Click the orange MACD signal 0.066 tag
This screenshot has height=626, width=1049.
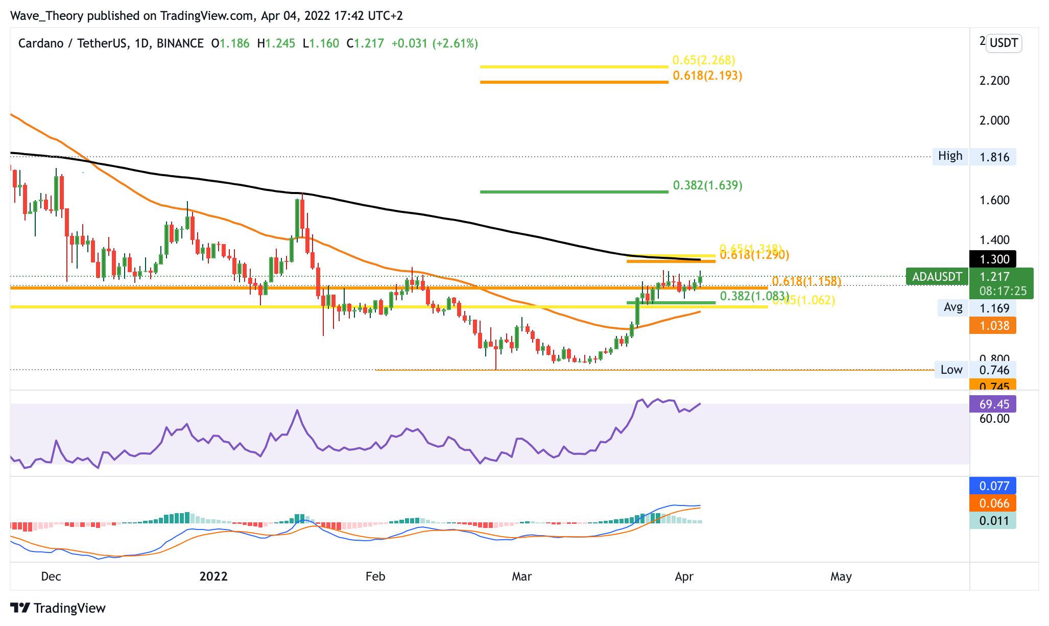tap(992, 503)
